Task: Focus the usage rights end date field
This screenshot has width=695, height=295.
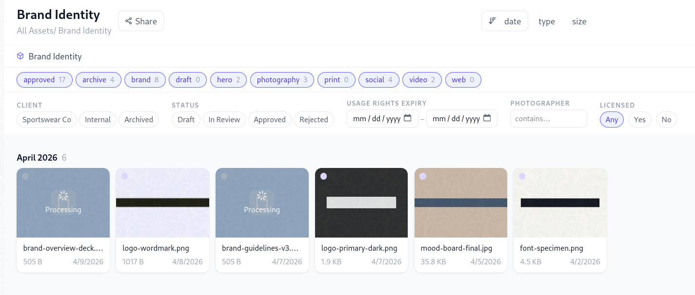Action: coord(462,119)
